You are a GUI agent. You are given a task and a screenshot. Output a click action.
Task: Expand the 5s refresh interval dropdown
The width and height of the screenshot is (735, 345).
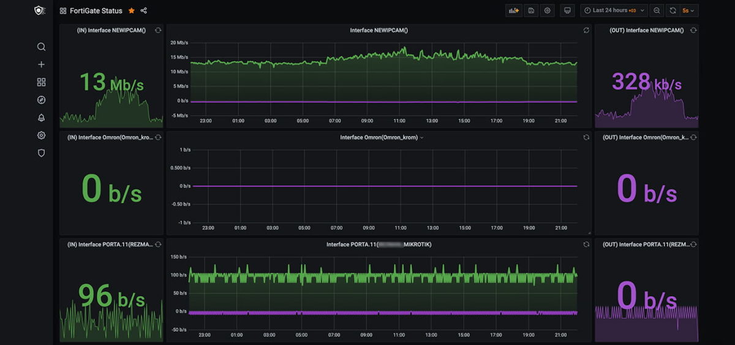coord(689,10)
